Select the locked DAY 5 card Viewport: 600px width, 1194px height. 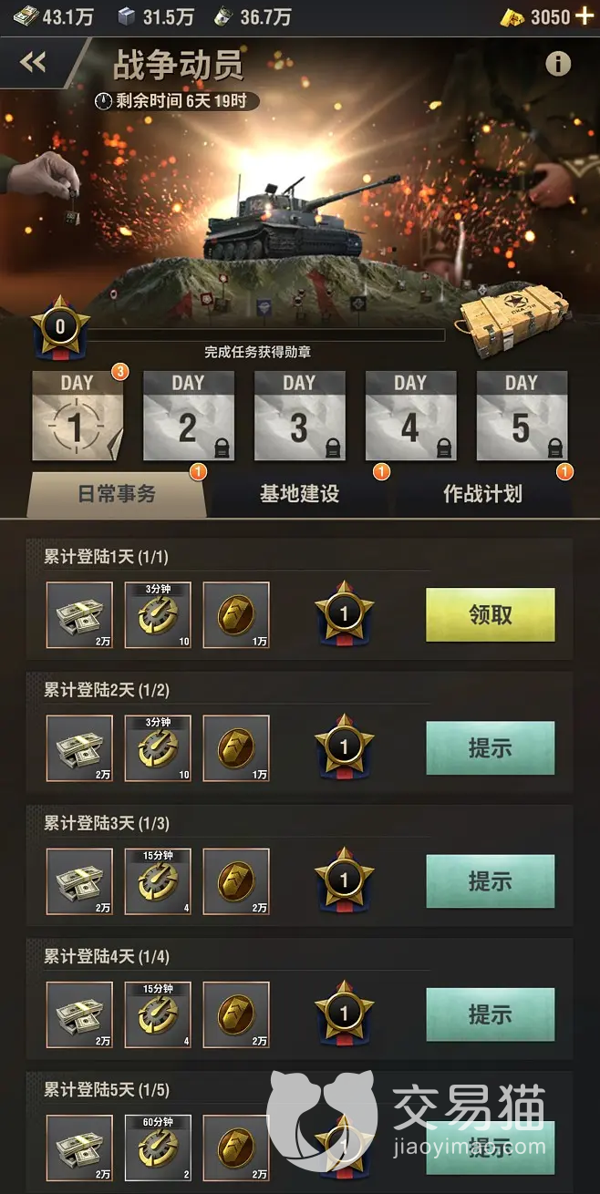522,415
